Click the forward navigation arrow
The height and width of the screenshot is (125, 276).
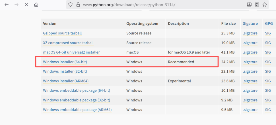pos(16,5)
